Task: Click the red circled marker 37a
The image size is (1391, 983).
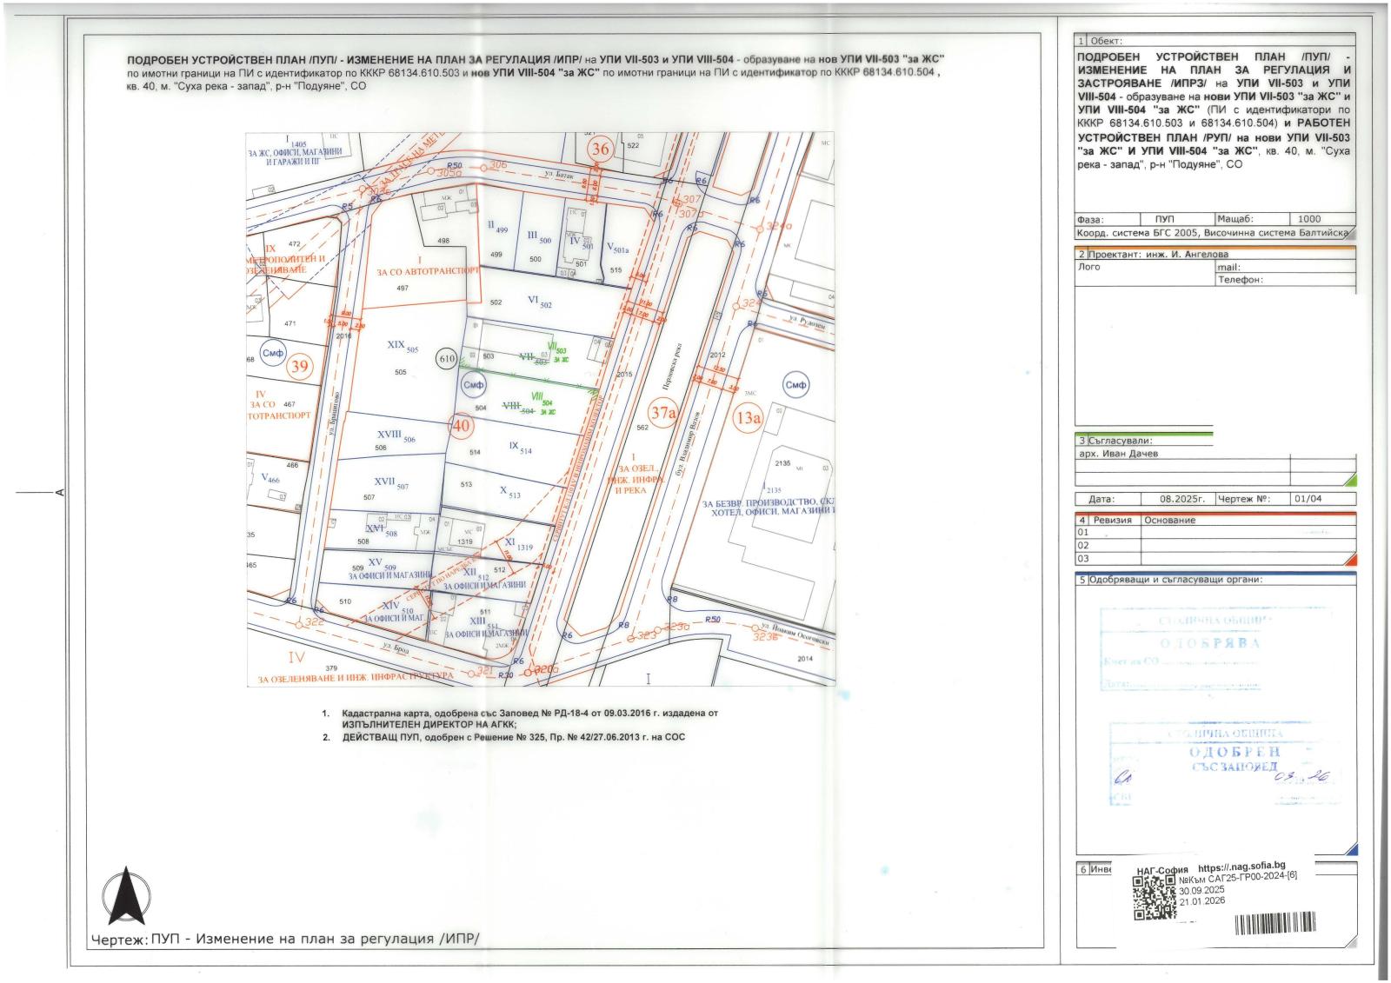Action: click(x=663, y=413)
